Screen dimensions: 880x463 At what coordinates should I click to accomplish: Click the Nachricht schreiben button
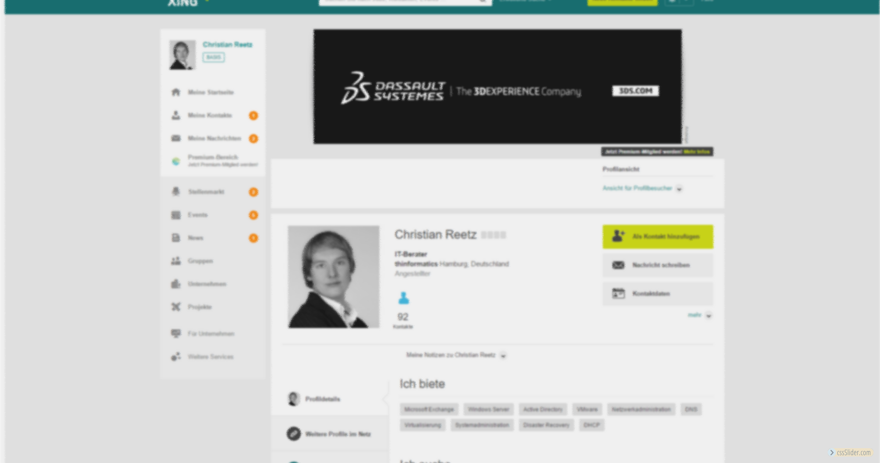pyautogui.click(x=658, y=265)
